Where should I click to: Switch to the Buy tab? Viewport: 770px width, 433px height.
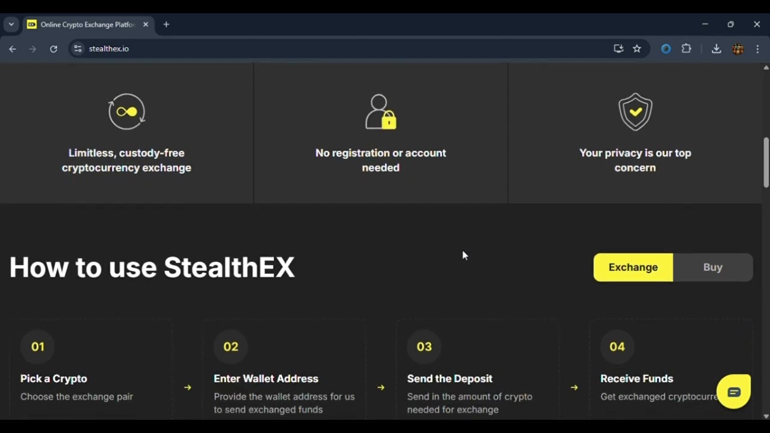click(713, 267)
